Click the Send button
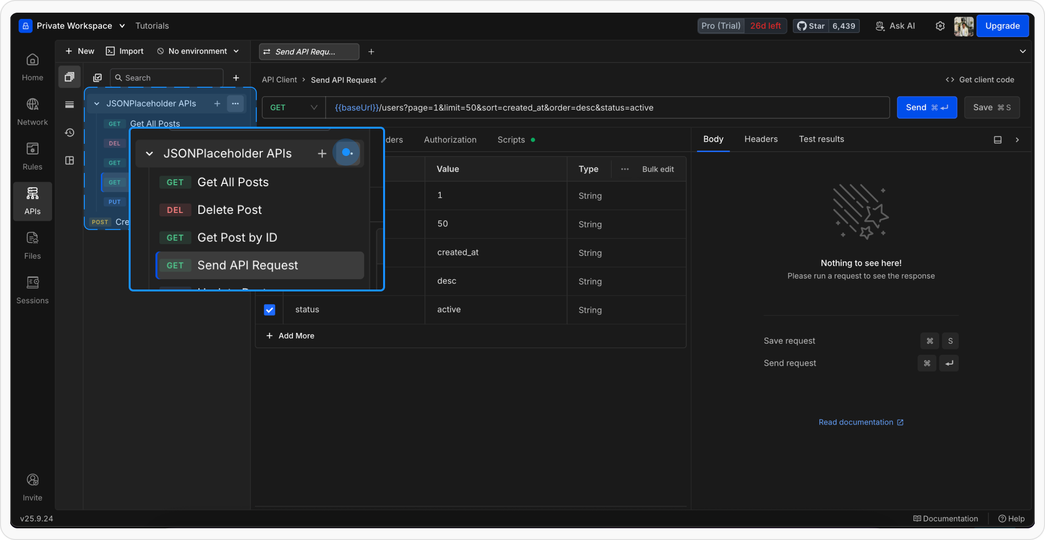Viewport: 1045px width, 540px height. click(927, 107)
